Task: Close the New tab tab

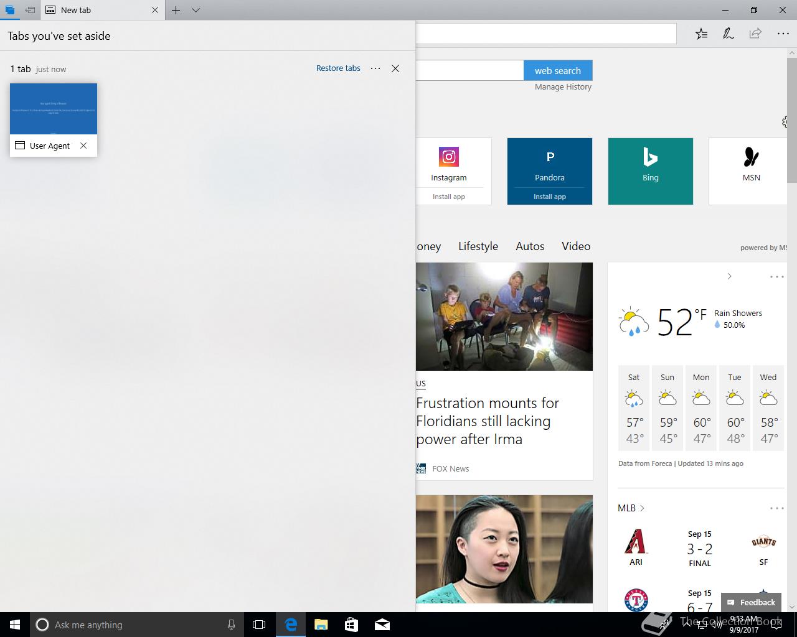Action: point(155,10)
